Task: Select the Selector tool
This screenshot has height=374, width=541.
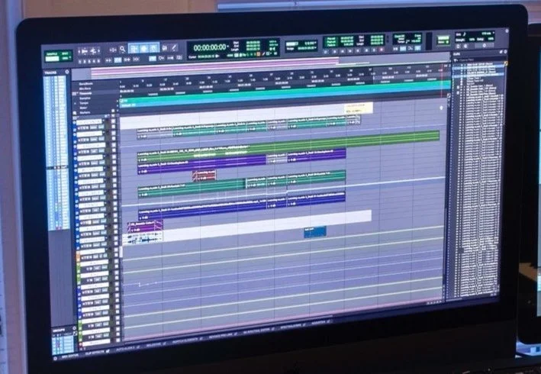Action: click(144, 48)
